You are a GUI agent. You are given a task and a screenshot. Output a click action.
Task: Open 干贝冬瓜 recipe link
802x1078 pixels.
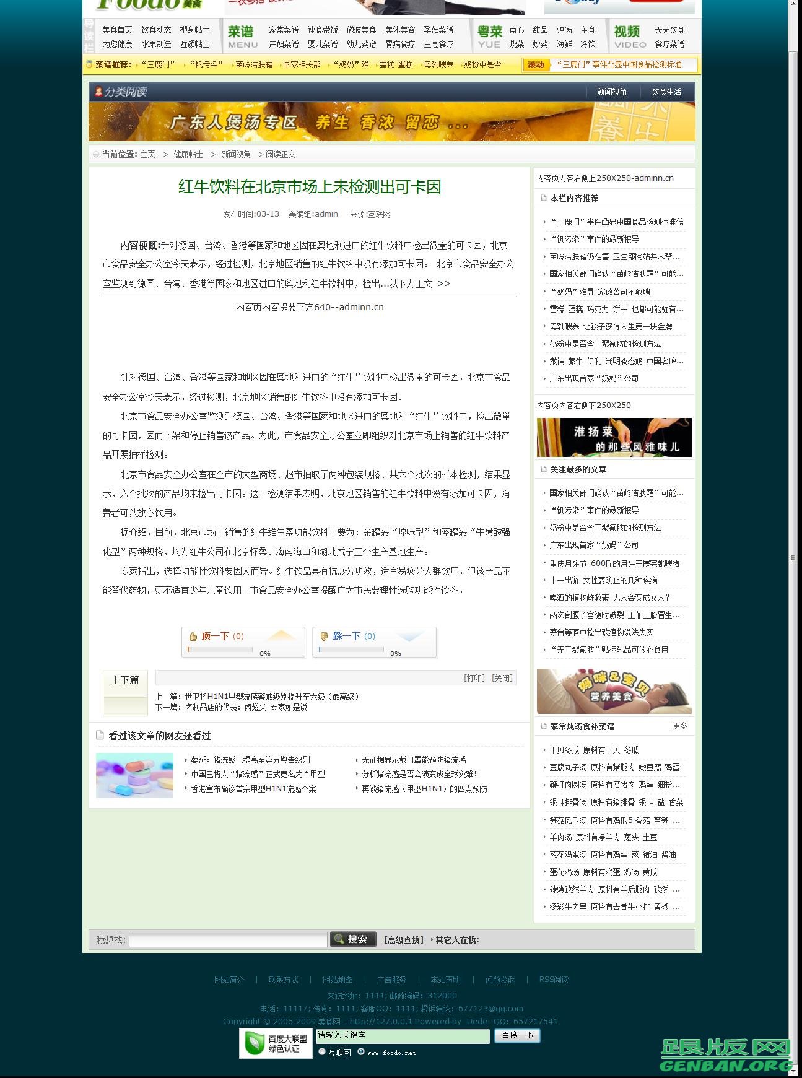594,750
